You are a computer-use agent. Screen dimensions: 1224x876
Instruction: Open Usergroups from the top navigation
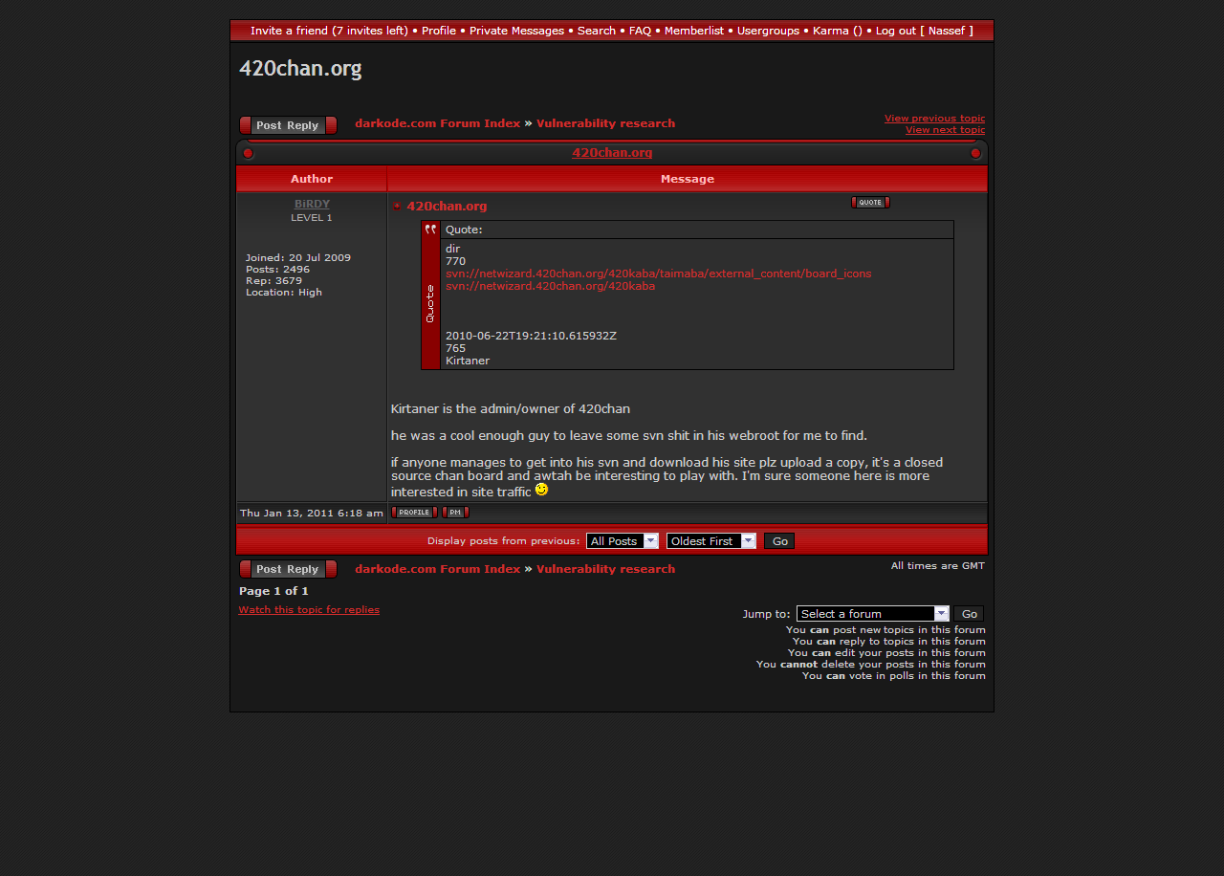(768, 31)
